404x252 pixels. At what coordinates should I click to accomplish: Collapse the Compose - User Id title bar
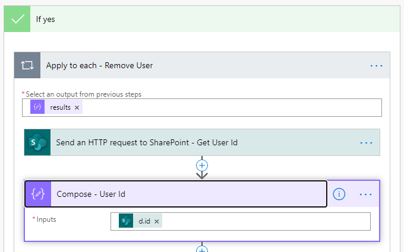[176, 194]
